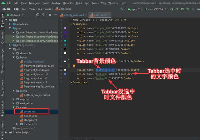
Task: Open the Structure tool window side tab
Action: point(2,88)
